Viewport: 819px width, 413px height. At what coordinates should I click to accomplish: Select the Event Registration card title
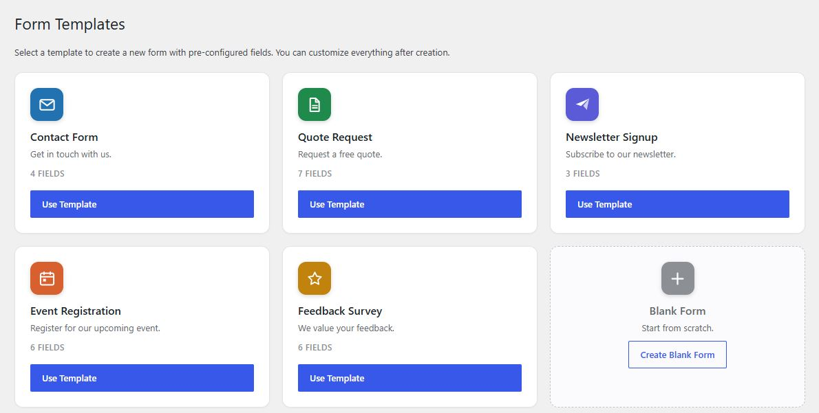pyautogui.click(x=76, y=311)
